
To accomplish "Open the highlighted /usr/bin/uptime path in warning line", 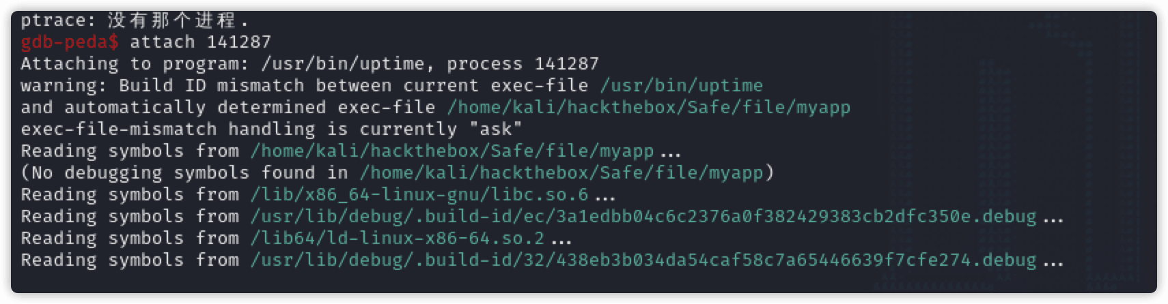I will (x=681, y=86).
